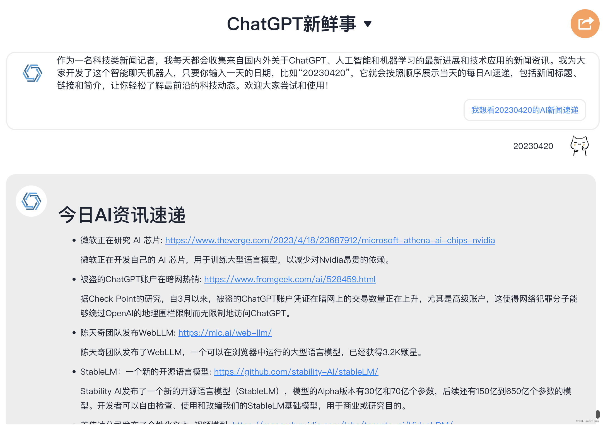Expand the ChatGPT新鲜事 title dropdown arrow
The width and height of the screenshot is (603, 425).
tap(368, 24)
